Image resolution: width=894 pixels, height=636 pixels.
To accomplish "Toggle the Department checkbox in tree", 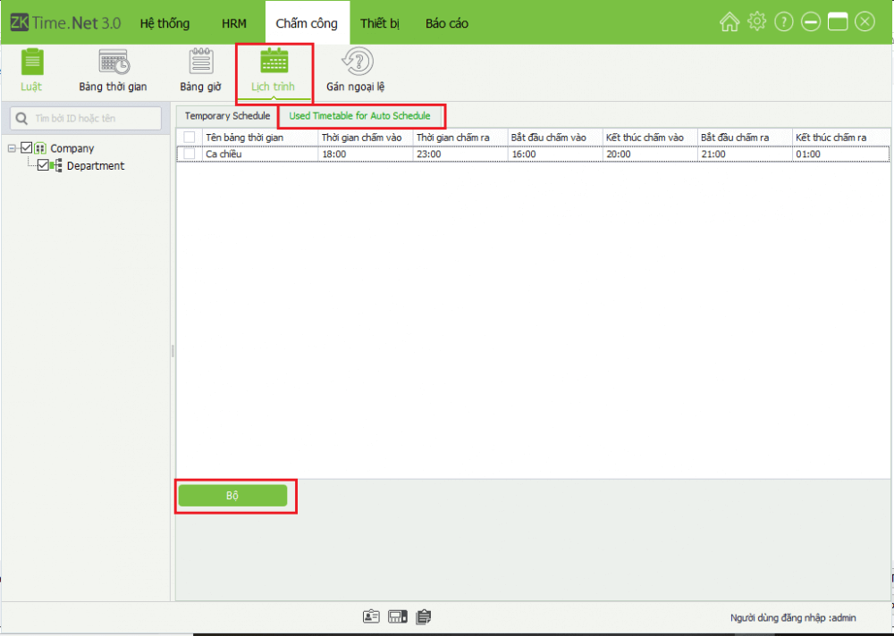I will tap(43, 165).
